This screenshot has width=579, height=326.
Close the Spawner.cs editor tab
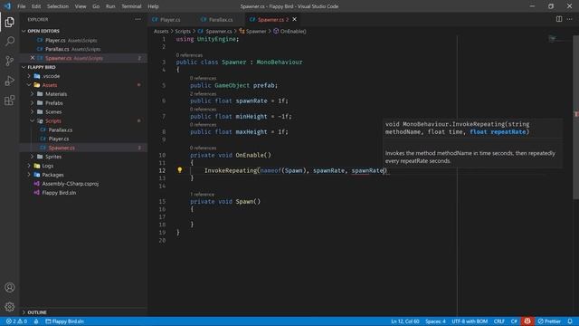295,19
